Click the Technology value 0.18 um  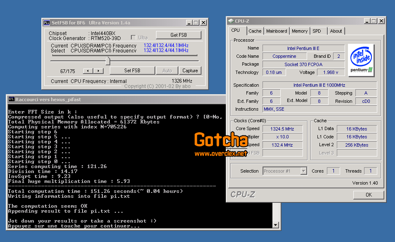[x=274, y=72]
